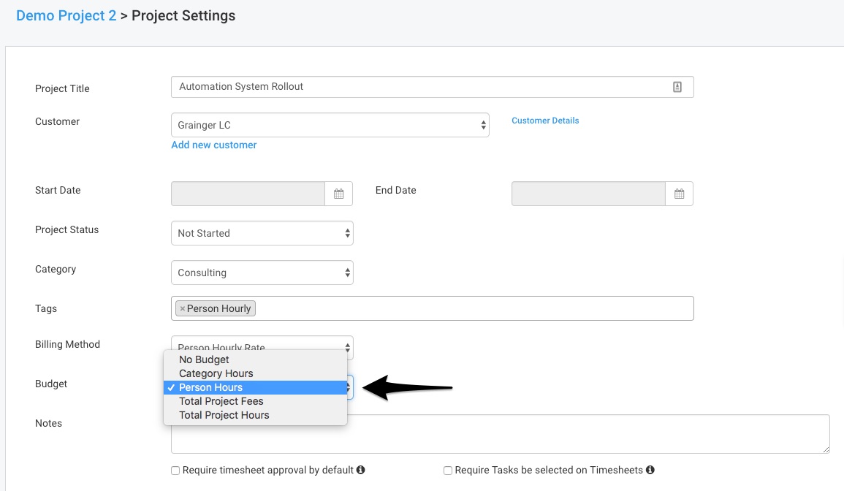844x491 pixels.
Task: Click the autofill icon in Project Title field
Action: pos(677,87)
